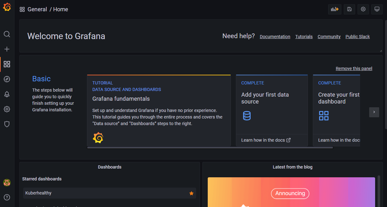Screen dimensions: 387x207
Task: Click the DATA SOURCE AND DASHBOARDS label
Action: pyautogui.click(x=127, y=89)
